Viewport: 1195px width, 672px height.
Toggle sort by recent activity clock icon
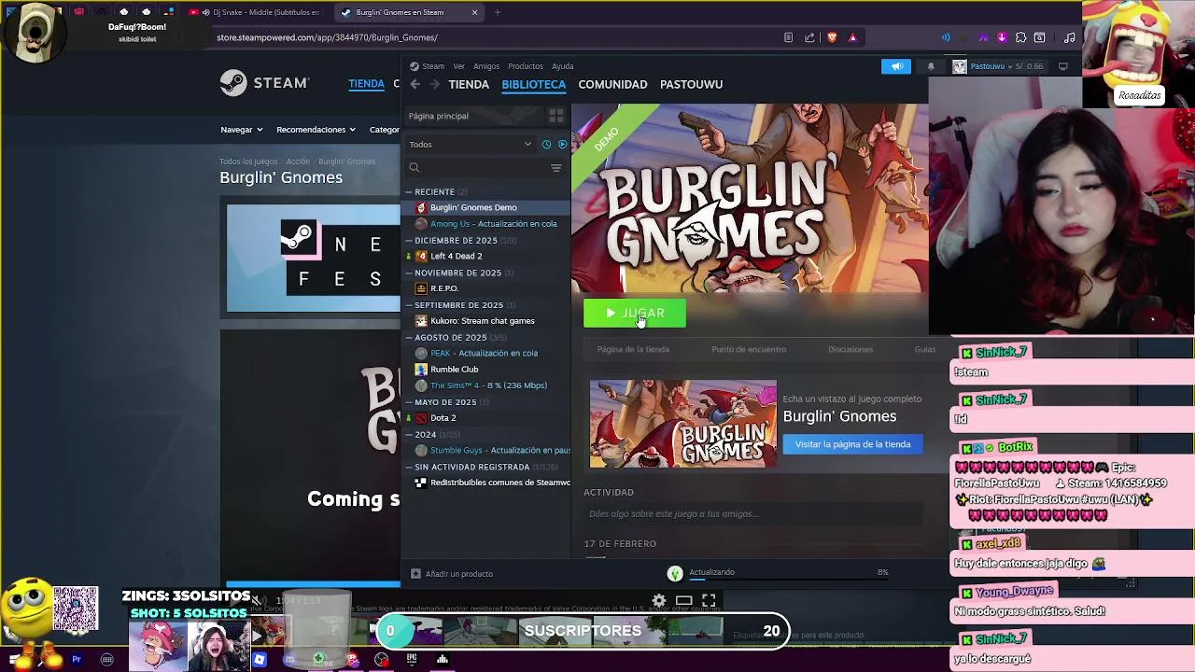(x=546, y=145)
